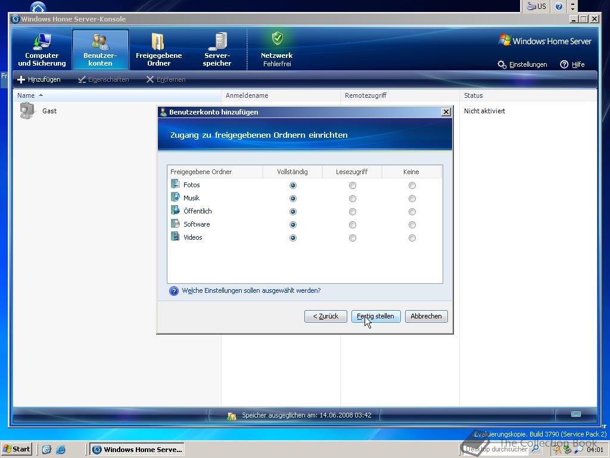Click Freigegebene Ordner column header in dialog

tap(215, 172)
